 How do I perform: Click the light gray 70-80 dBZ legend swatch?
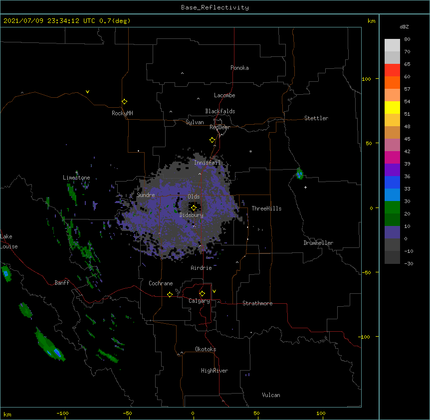(392, 45)
